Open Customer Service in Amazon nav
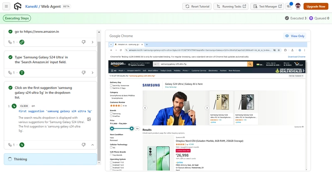 coord(199,70)
